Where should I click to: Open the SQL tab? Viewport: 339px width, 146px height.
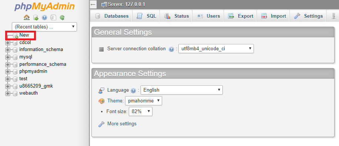click(146, 16)
